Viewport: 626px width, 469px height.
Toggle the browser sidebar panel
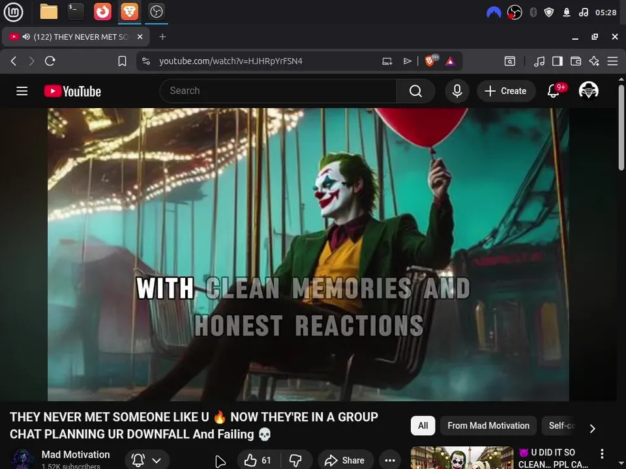tap(558, 61)
